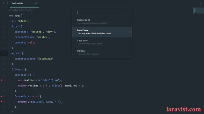This screenshot has width=204, height=114.
Task: Go forward with the right arrow icon
Action: [x=8, y=3]
